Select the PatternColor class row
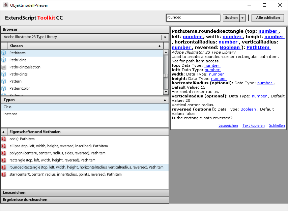This screenshot has width=288, height=211. [82, 88]
